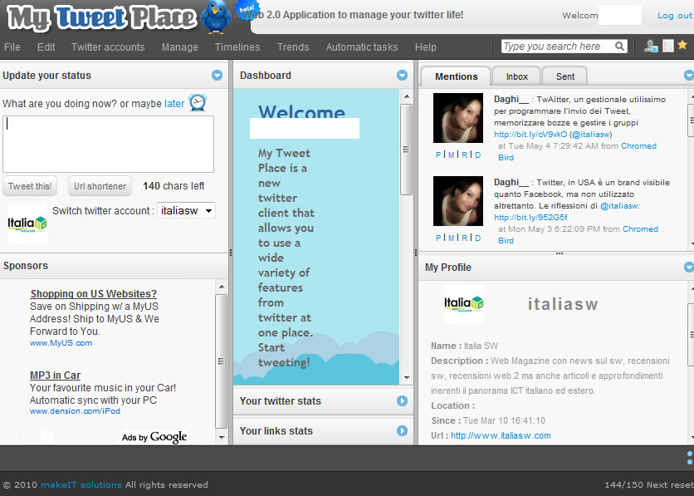Click the Italia logo beside the account switcher

coord(27,224)
